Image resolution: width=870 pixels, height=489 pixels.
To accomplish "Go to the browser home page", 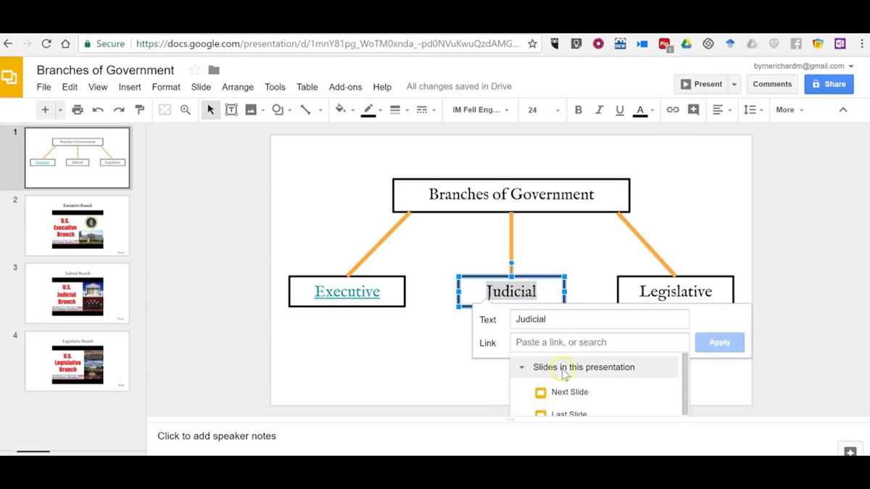I will point(65,43).
